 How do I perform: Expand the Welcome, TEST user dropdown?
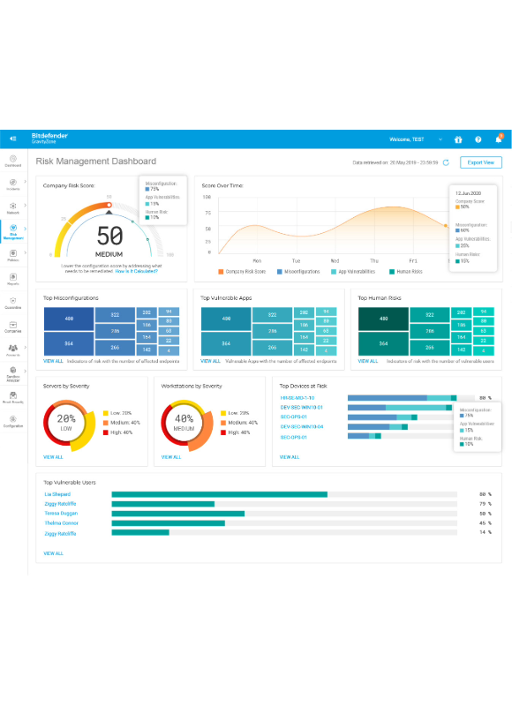[440, 139]
